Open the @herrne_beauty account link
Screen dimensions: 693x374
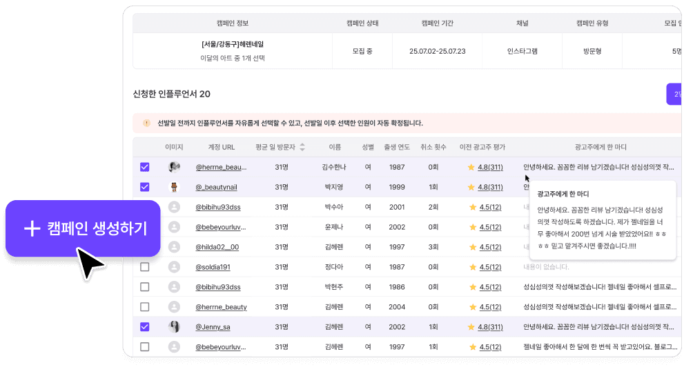(221, 307)
